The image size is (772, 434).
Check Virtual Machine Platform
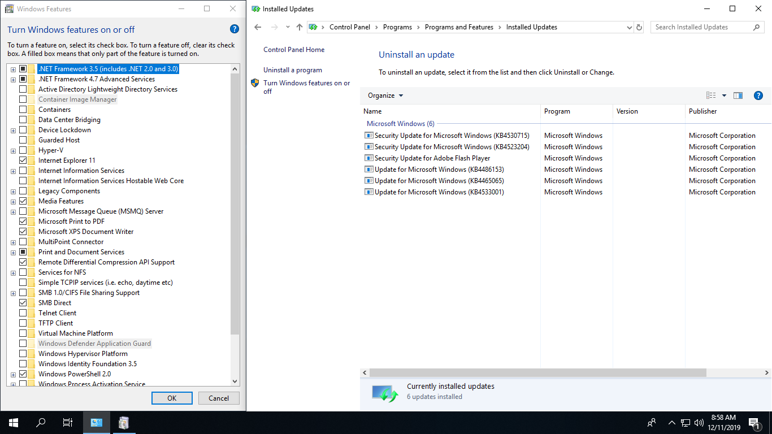tap(23, 333)
